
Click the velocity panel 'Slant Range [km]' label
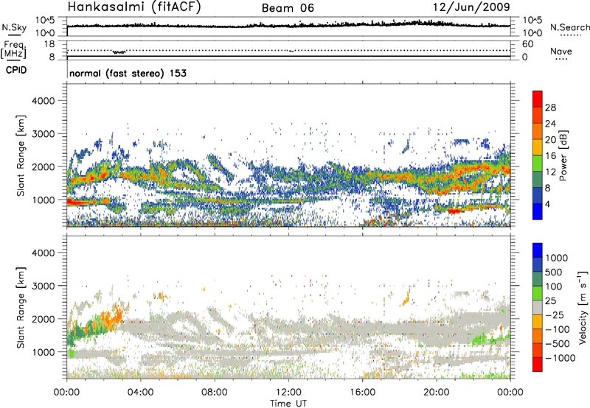pyautogui.click(x=21, y=307)
